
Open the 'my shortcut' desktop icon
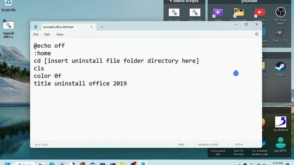(281, 124)
